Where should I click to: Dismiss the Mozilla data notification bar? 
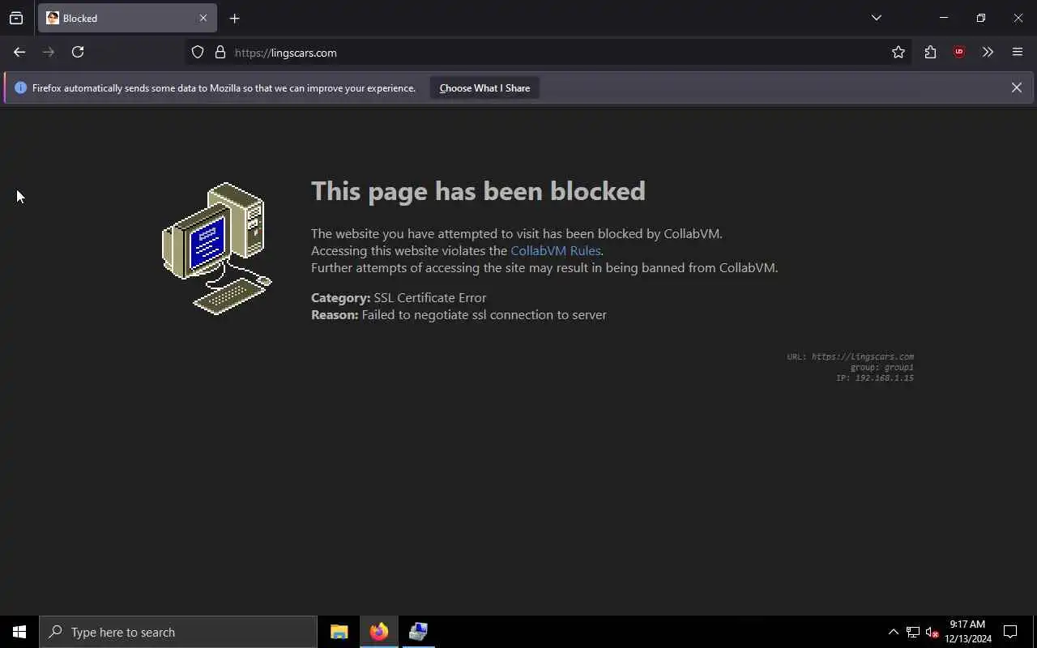[x=1017, y=87]
